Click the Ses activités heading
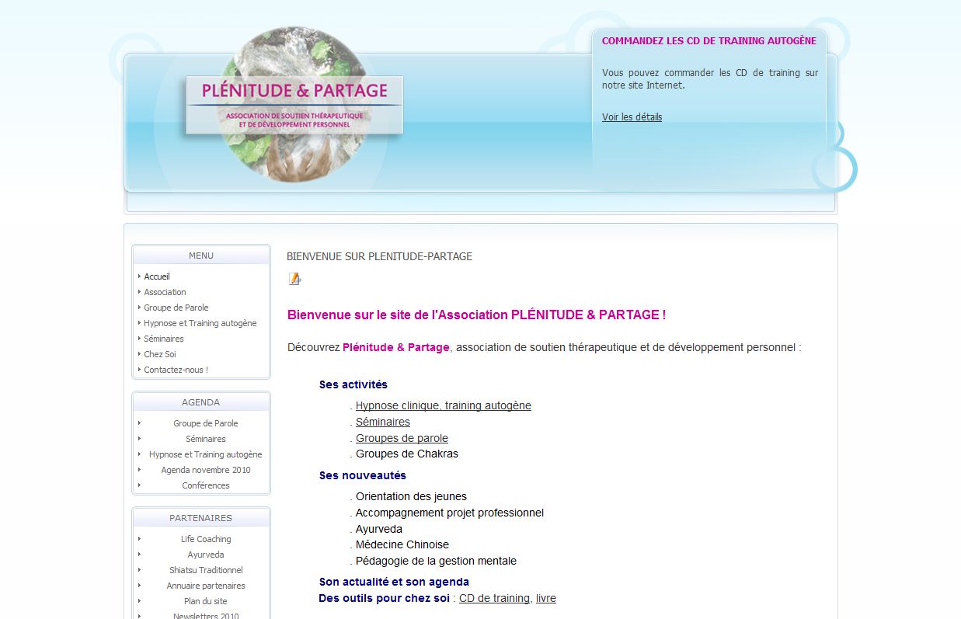961x619 pixels. coord(353,384)
